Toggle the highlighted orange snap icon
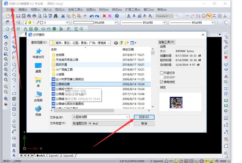The height and width of the screenshot is (163, 242). click(209, 16)
